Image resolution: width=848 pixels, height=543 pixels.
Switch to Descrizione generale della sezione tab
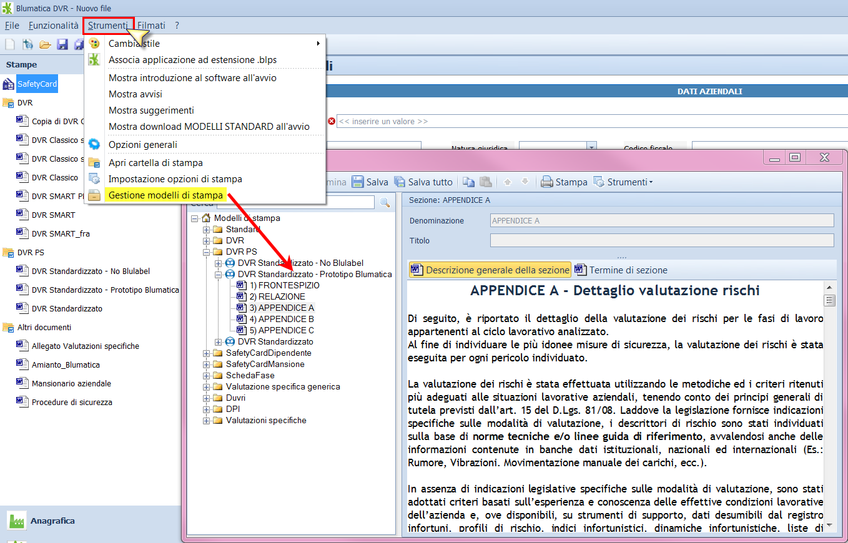point(490,270)
